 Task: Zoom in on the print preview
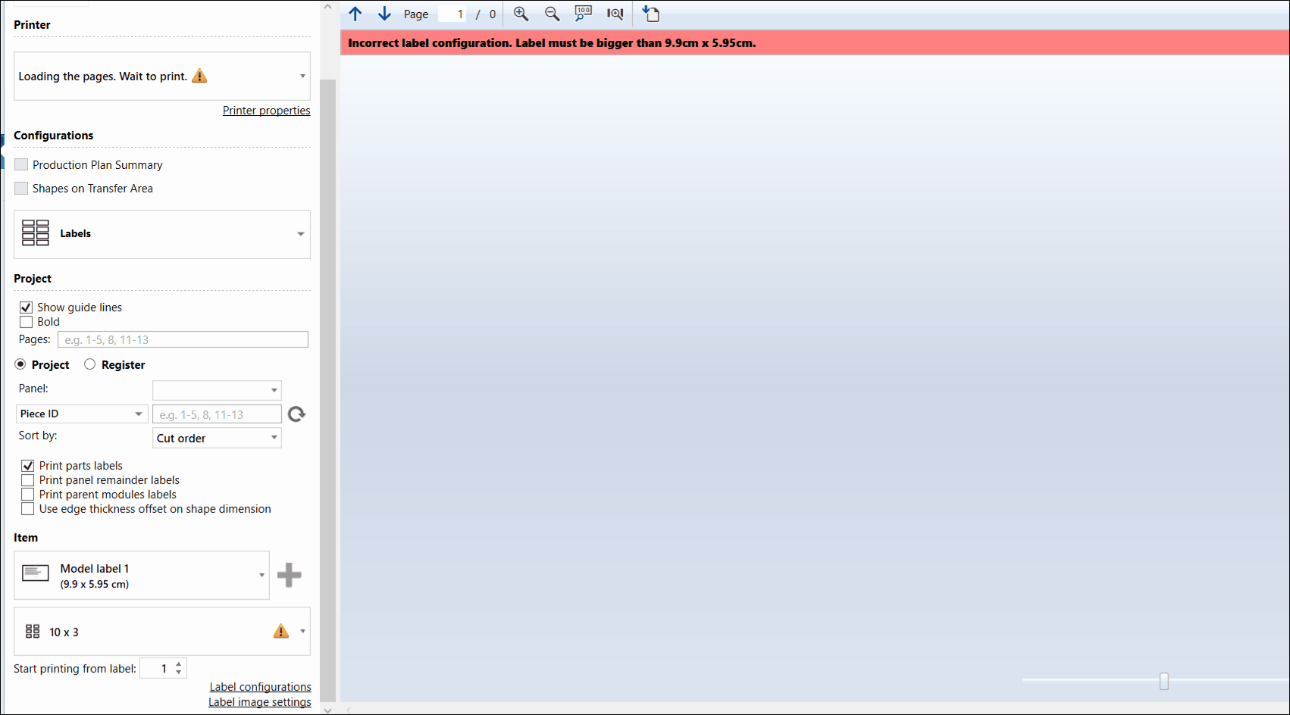(x=521, y=14)
